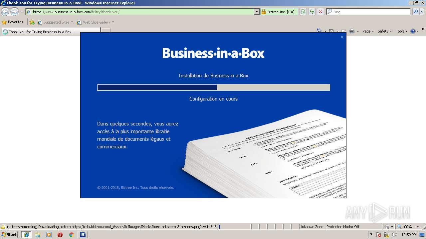Click in the Bing search box
The width and height of the screenshot is (426, 239).
coord(369,12)
